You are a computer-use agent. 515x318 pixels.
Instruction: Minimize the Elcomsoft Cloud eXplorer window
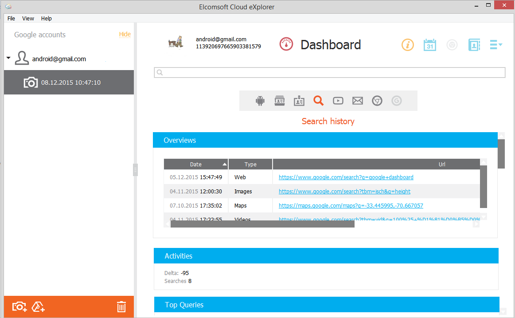(x=476, y=6)
